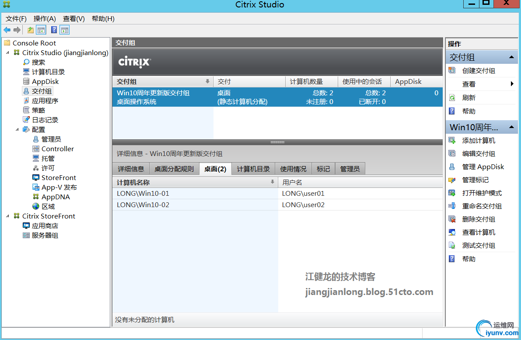
Task: Click the Back arrow toolbar icon
Action: pyautogui.click(x=7, y=30)
